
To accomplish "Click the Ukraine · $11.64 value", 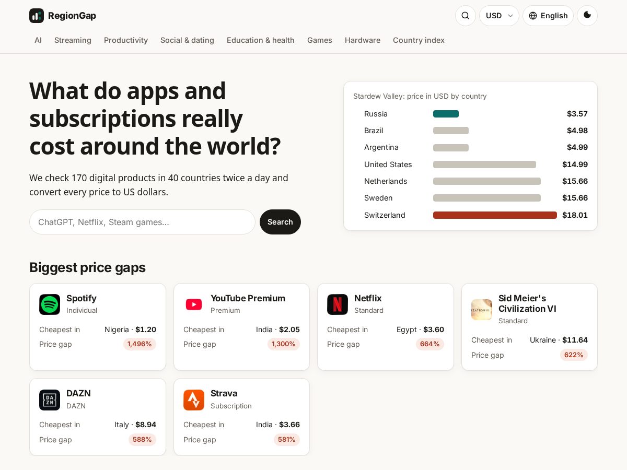I will click(x=559, y=340).
